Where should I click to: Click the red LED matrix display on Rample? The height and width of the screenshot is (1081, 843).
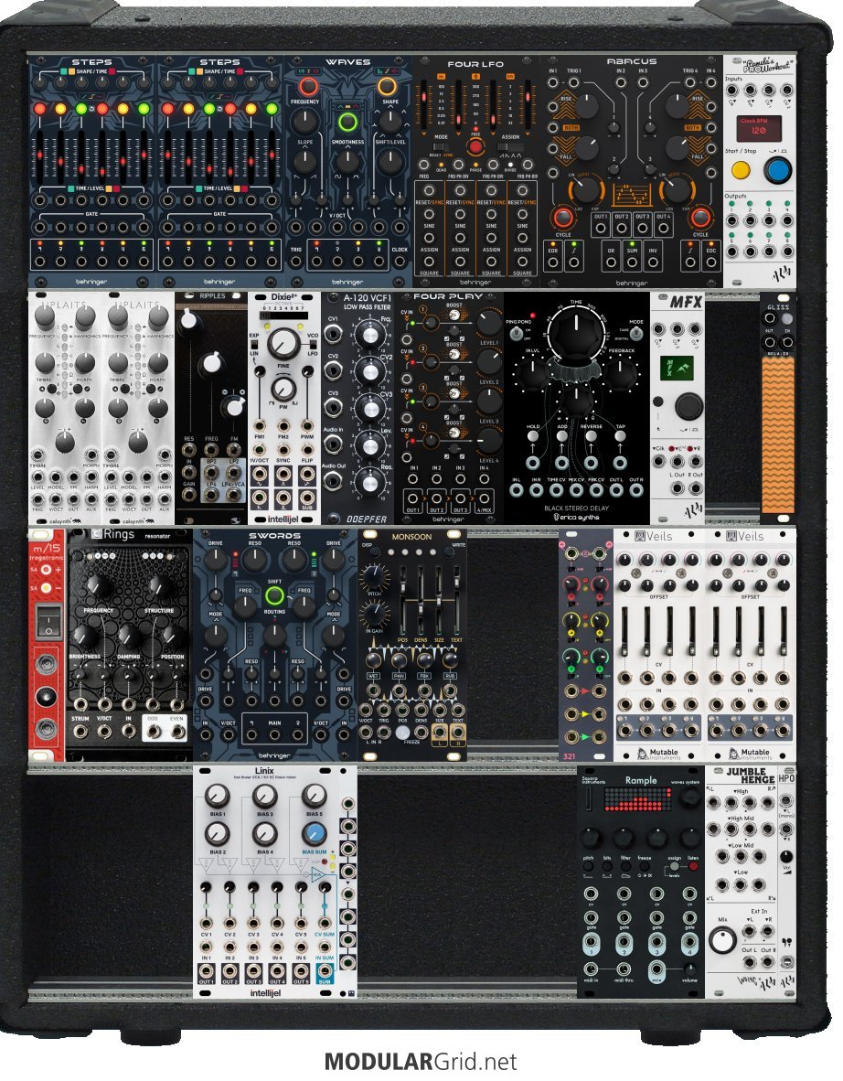[x=637, y=799]
